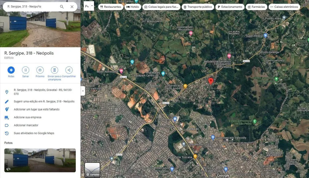The image size is (309, 178).
Task: Click the header street view photo
Action: pos(40,29)
